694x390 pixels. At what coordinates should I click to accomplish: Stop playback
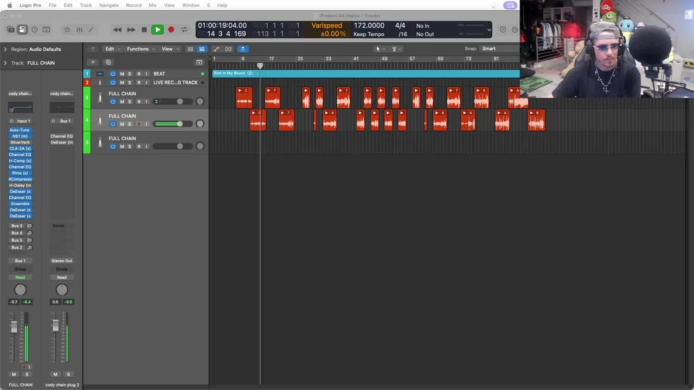click(144, 30)
